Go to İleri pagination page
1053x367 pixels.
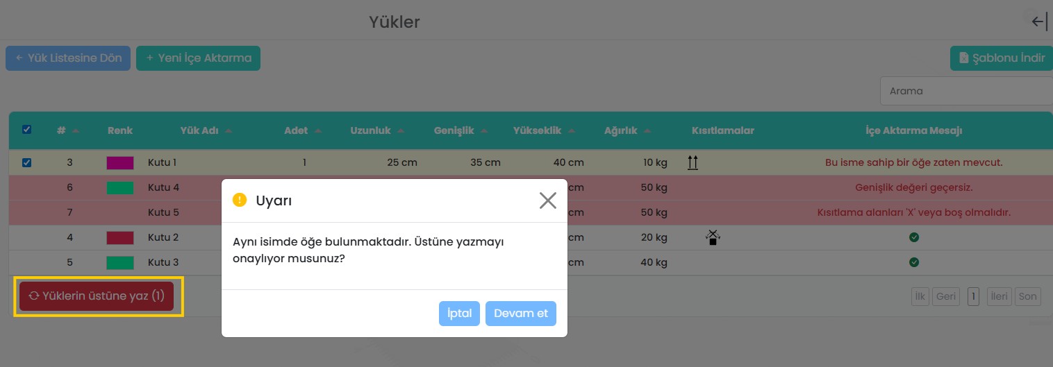coord(999,296)
